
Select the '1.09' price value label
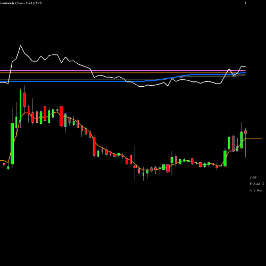253,178
